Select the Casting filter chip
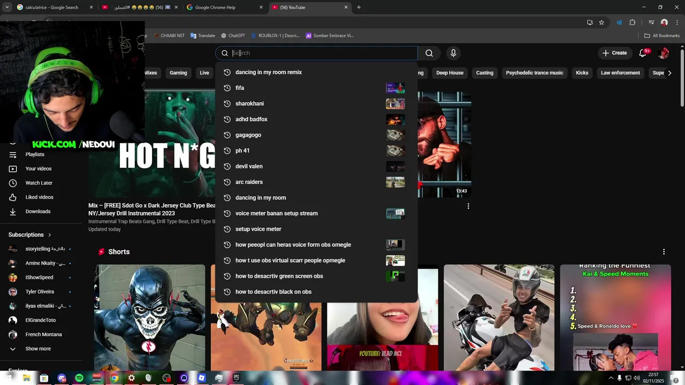This screenshot has width=685, height=385. [485, 73]
